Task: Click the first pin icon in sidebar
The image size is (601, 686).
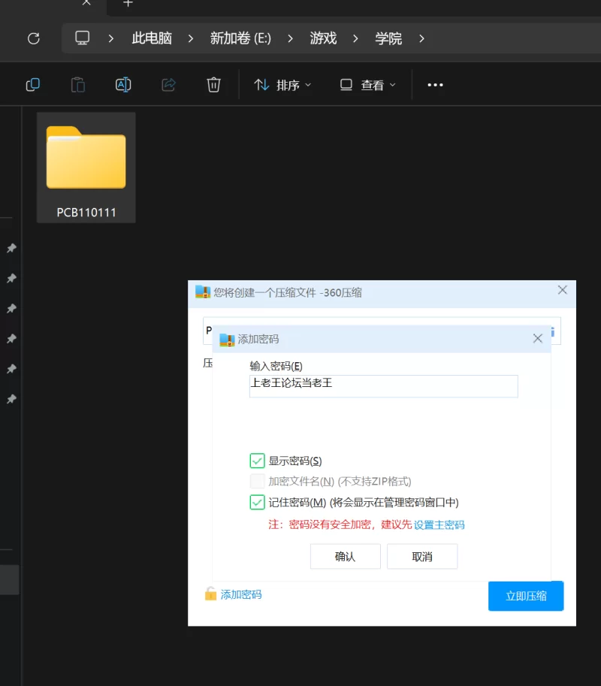Action: [x=12, y=248]
